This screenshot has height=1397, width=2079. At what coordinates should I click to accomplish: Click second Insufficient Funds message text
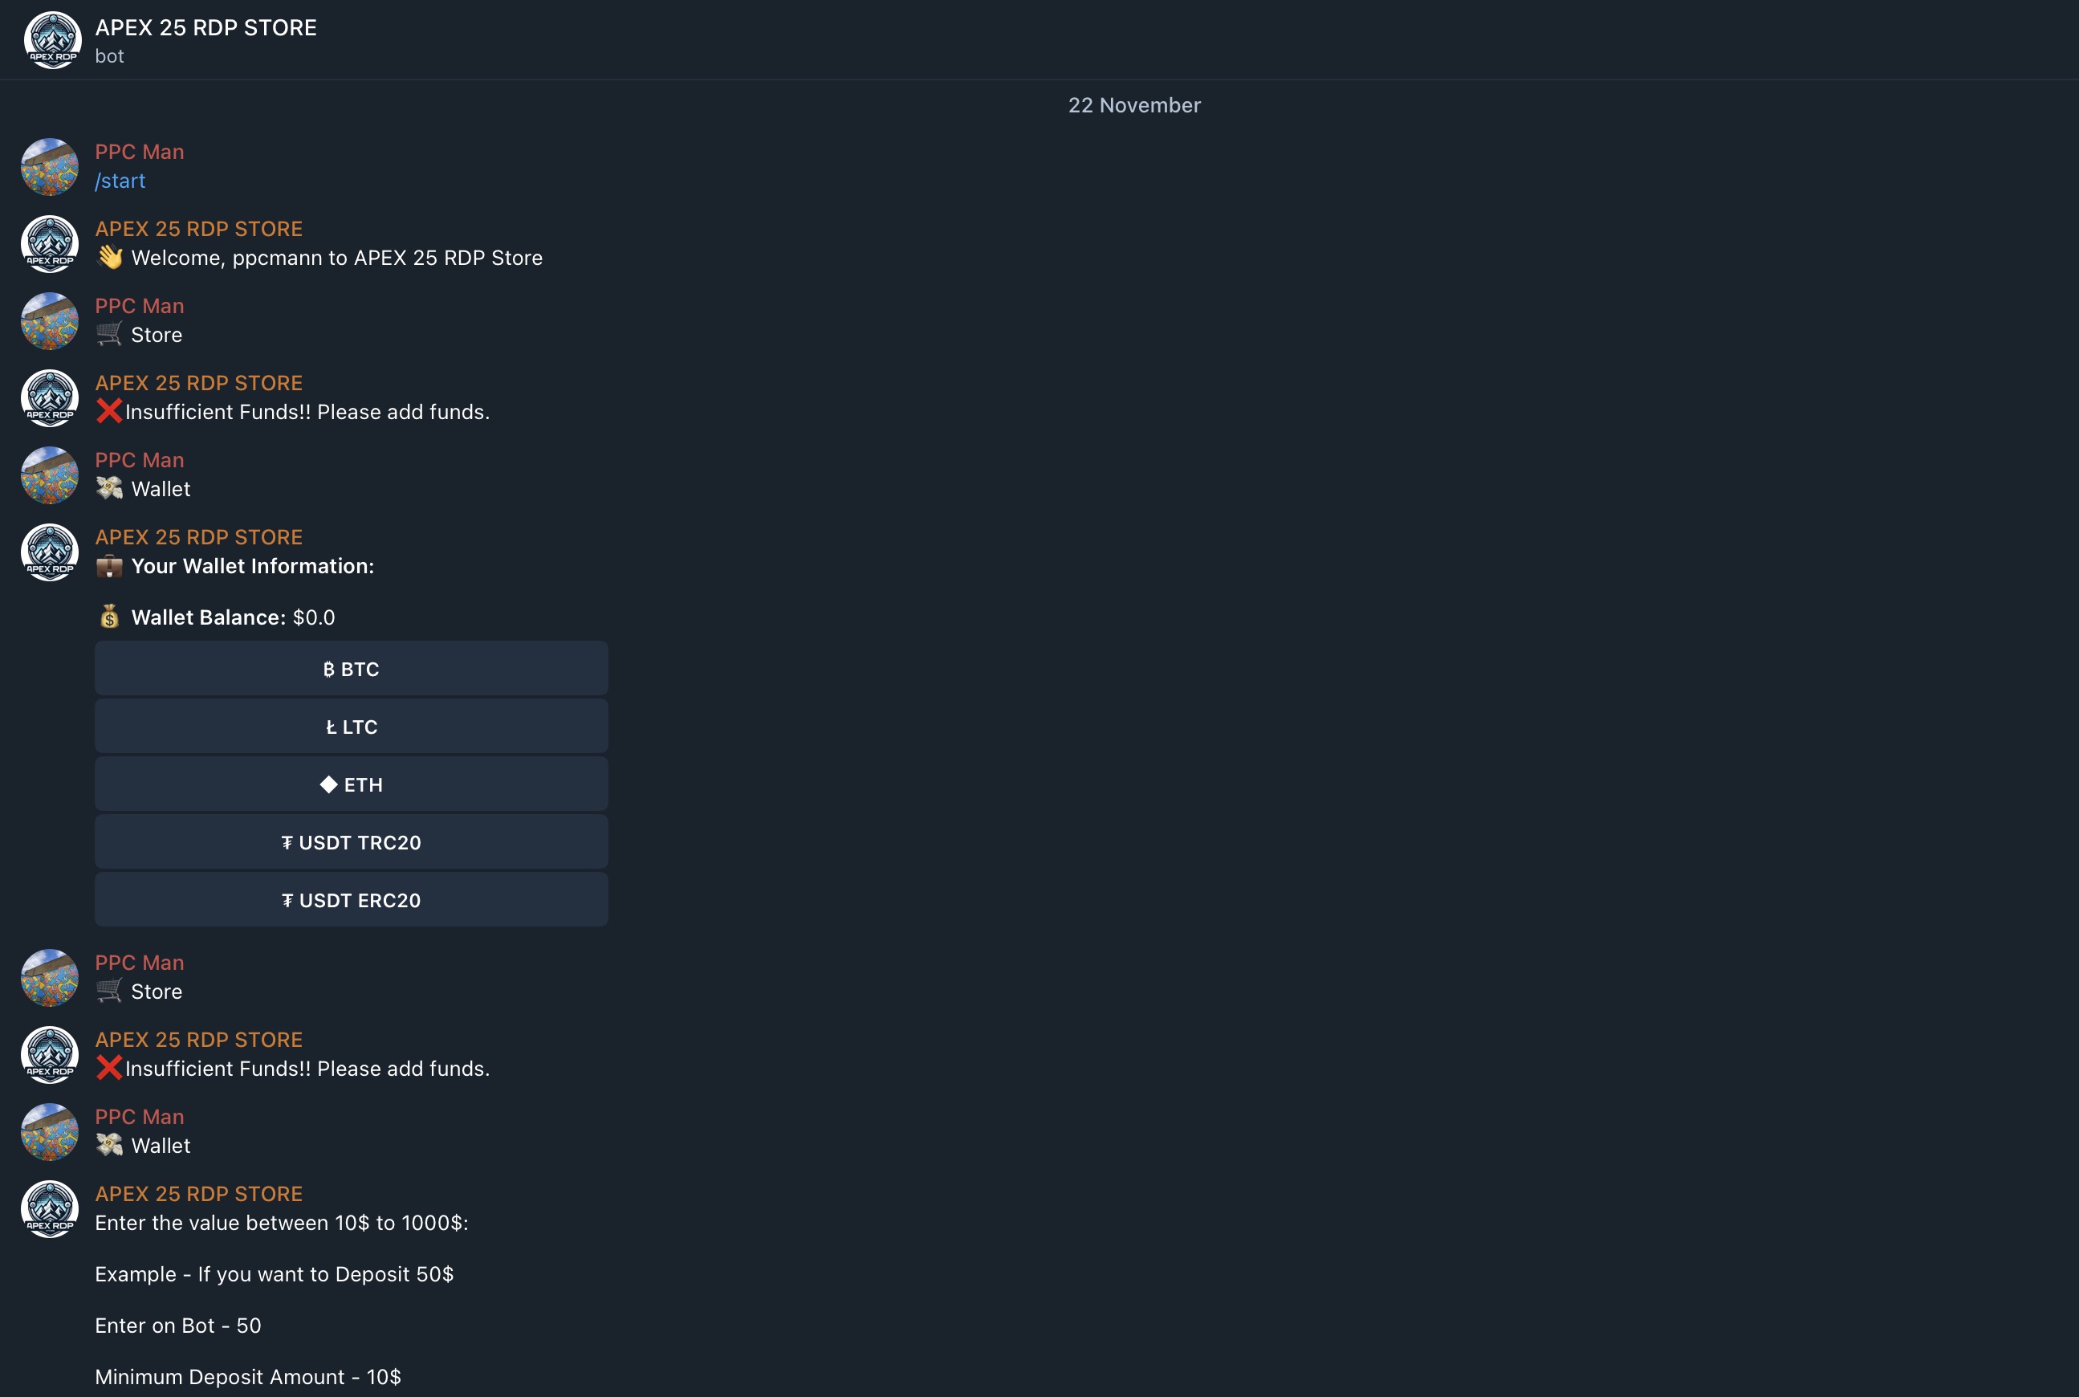click(x=307, y=1069)
